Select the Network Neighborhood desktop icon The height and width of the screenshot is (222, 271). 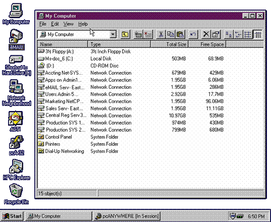pyautogui.click(x=16, y=86)
